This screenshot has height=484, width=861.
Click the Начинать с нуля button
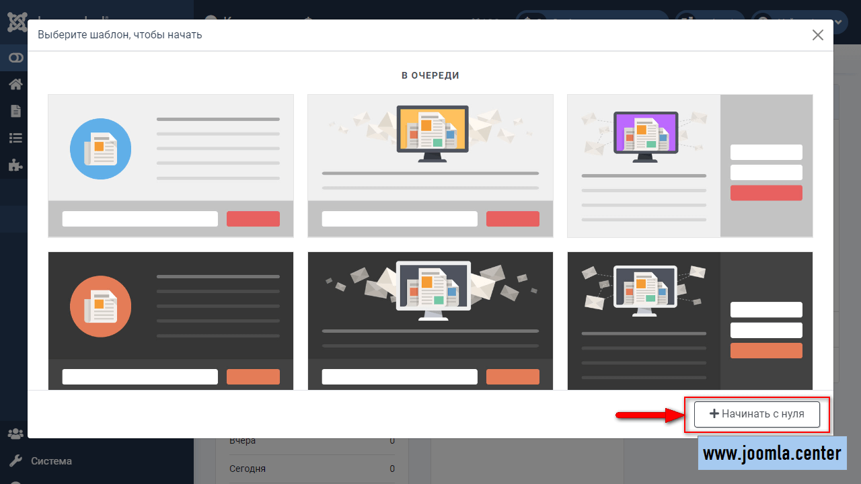[x=757, y=414]
